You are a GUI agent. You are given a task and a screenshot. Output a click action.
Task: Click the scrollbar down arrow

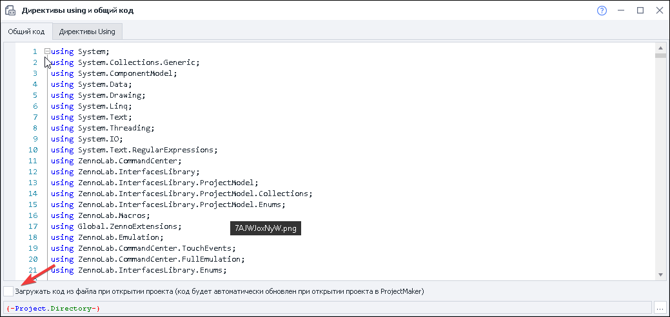pyautogui.click(x=660, y=276)
